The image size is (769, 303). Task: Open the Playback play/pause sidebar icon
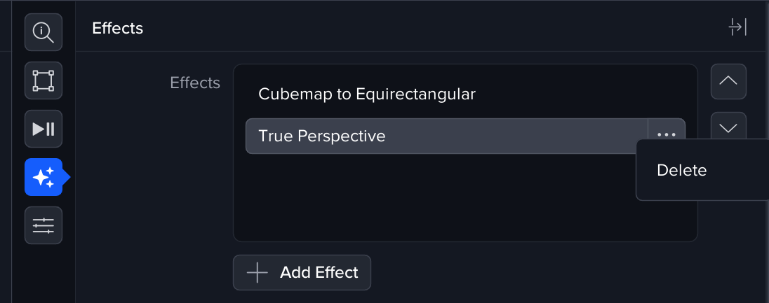tap(44, 129)
